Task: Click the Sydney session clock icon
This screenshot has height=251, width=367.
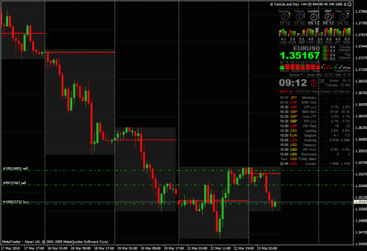Action: click(x=284, y=17)
